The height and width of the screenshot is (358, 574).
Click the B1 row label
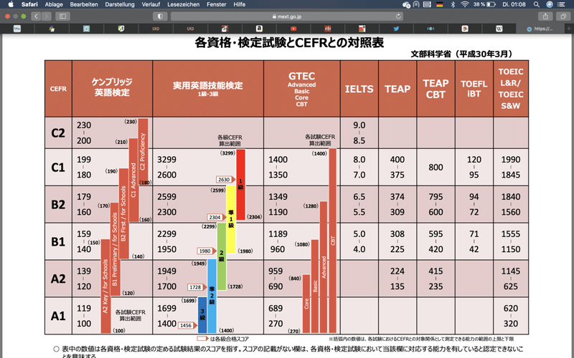[x=58, y=242]
